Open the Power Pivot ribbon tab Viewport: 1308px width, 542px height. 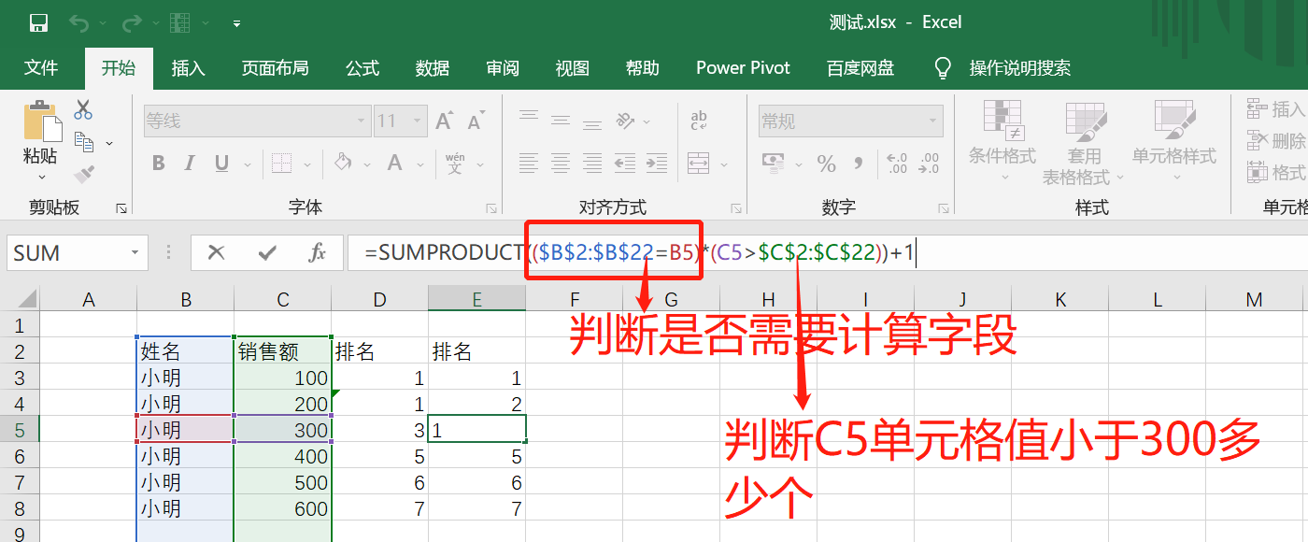tap(742, 67)
